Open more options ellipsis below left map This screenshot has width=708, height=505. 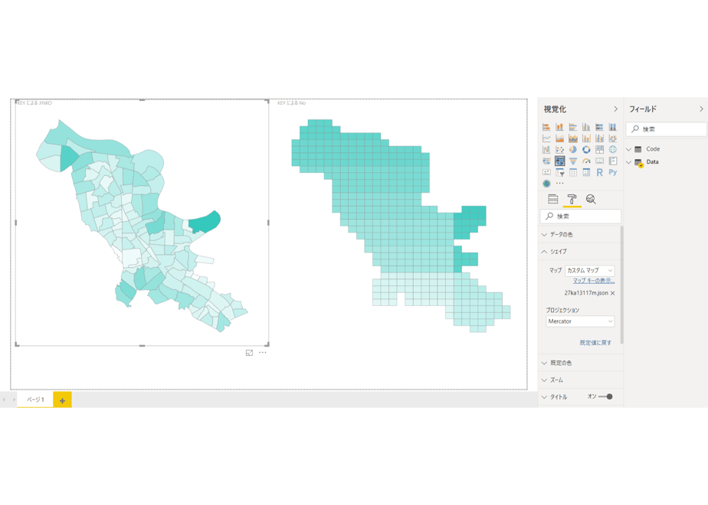(263, 353)
